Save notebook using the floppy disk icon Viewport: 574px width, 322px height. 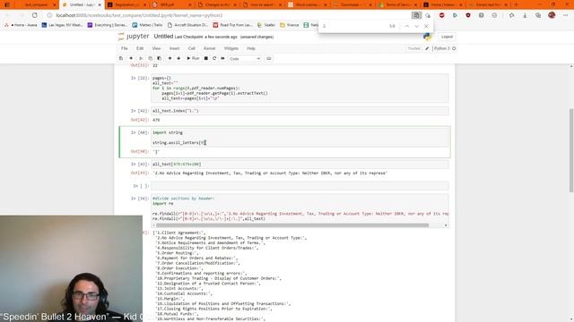point(121,58)
